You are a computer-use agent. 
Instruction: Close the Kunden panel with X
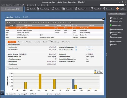(104, 19)
